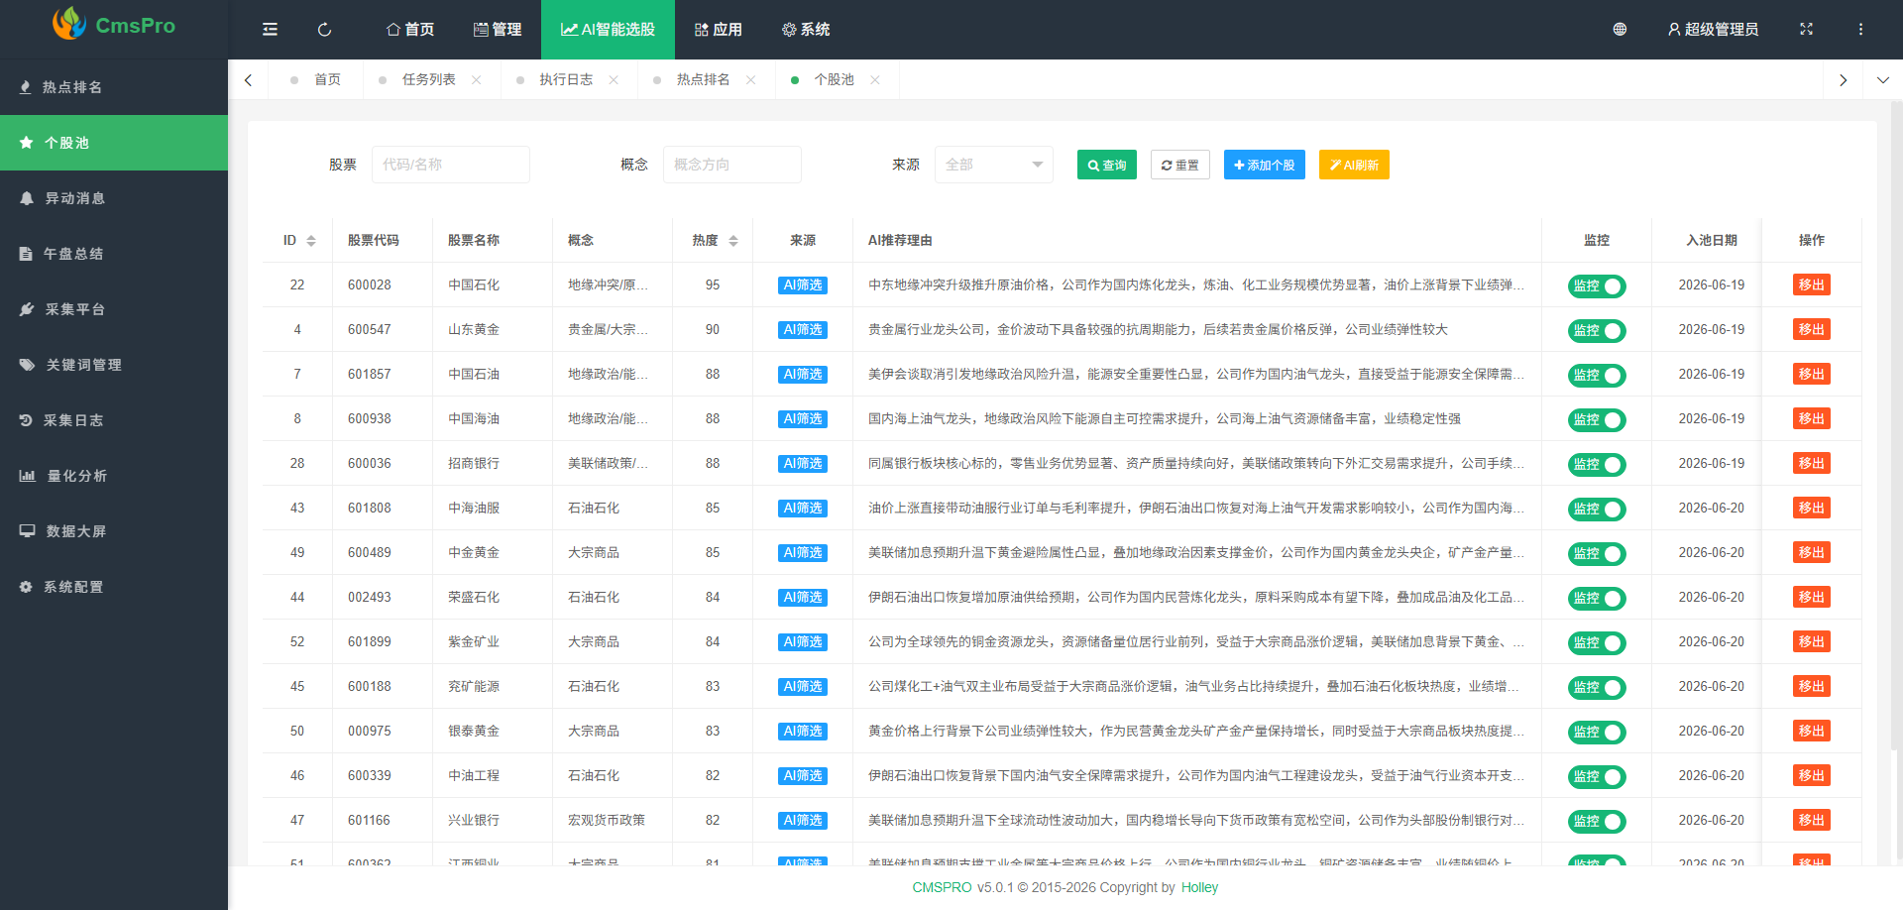Screen dimensions: 1903x910
Task: Close the 个股池 tab
Action: click(875, 80)
